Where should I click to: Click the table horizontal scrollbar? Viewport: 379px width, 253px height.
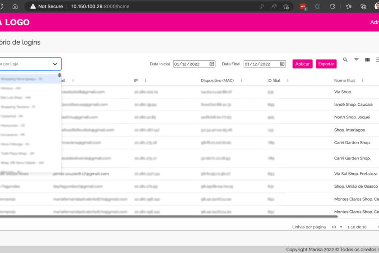click(169, 217)
